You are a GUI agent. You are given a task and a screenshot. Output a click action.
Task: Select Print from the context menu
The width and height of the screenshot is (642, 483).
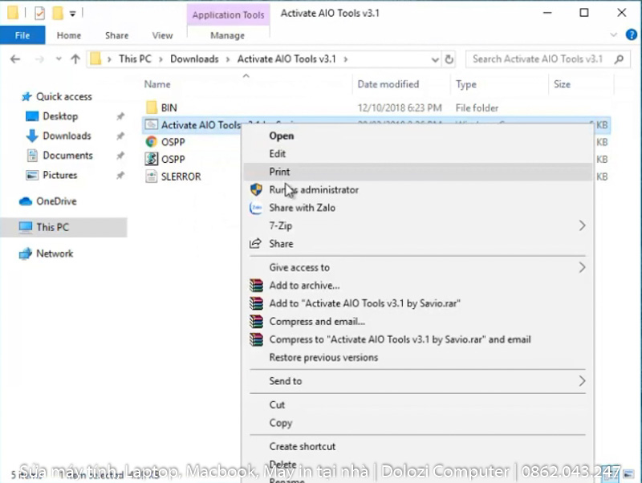279,172
